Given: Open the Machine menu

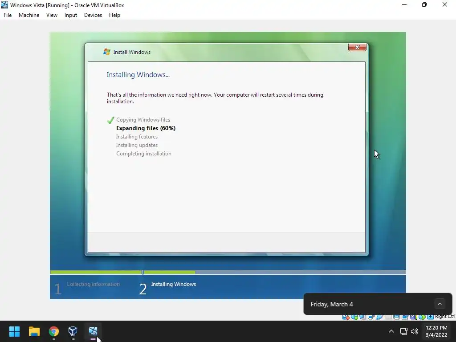Looking at the screenshot, I should click(29, 15).
